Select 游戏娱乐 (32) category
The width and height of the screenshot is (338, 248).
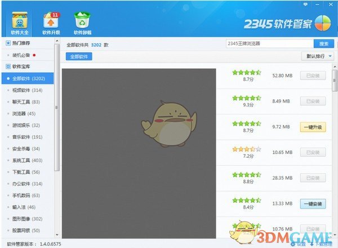pyautogui.click(x=28, y=125)
